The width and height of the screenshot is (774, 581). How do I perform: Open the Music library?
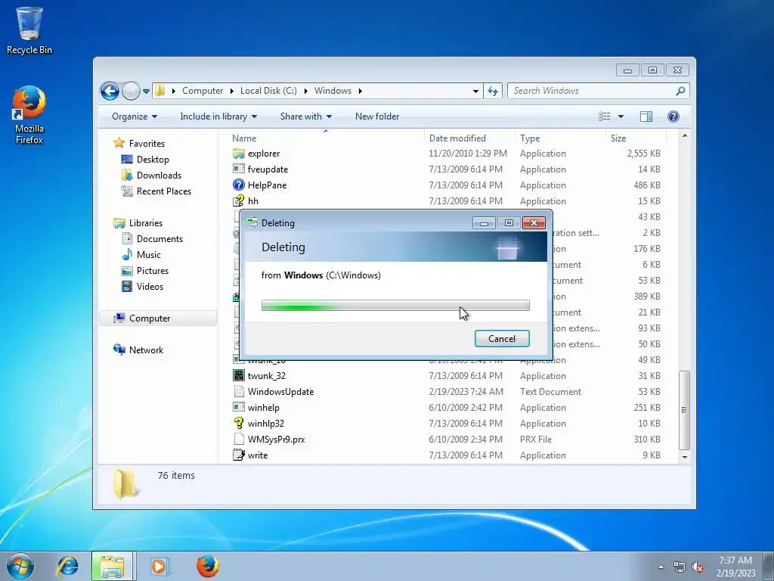149,255
